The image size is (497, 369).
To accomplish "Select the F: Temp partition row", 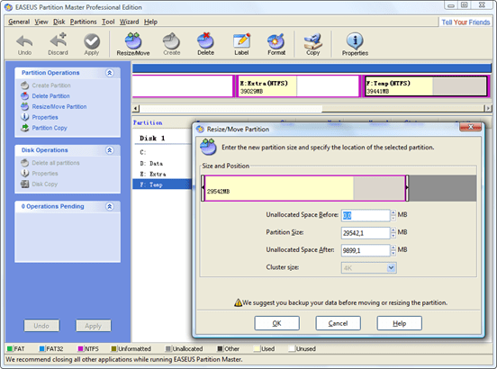I will (x=162, y=184).
